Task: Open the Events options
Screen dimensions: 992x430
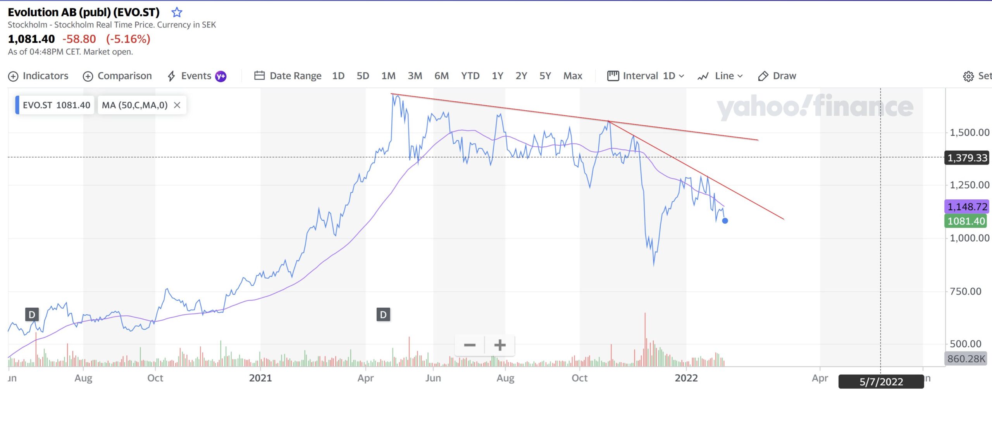Action: (190, 76)
